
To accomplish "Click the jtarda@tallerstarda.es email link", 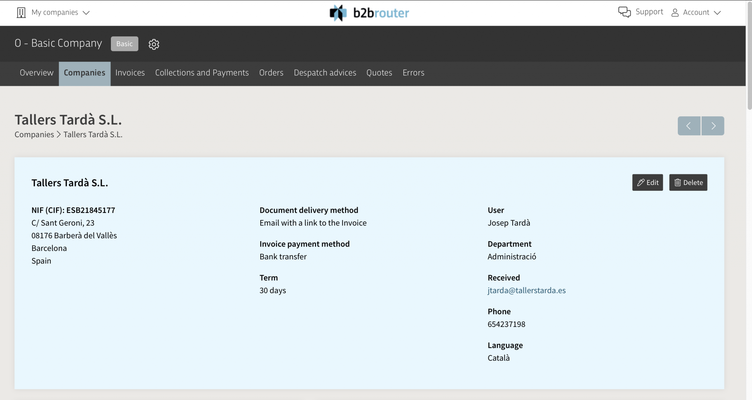I will pyautogui.click(x=527, y=290).
